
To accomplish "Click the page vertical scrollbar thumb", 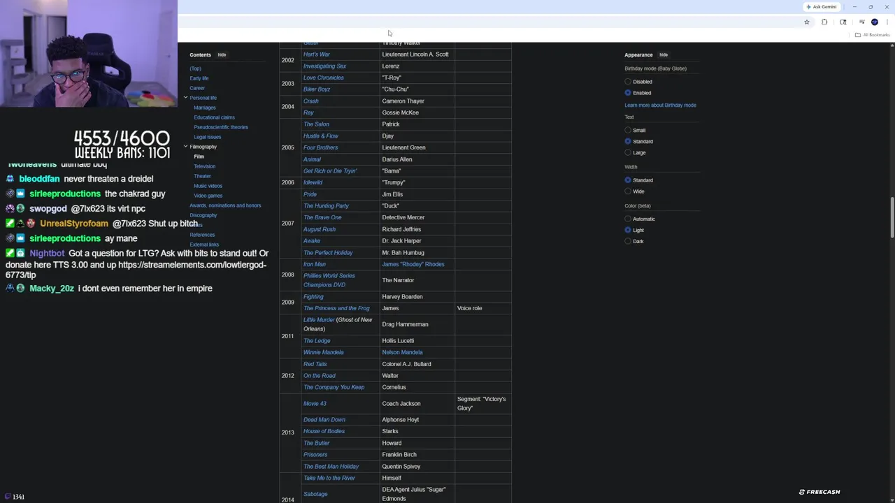I will (x=892, y=218).
